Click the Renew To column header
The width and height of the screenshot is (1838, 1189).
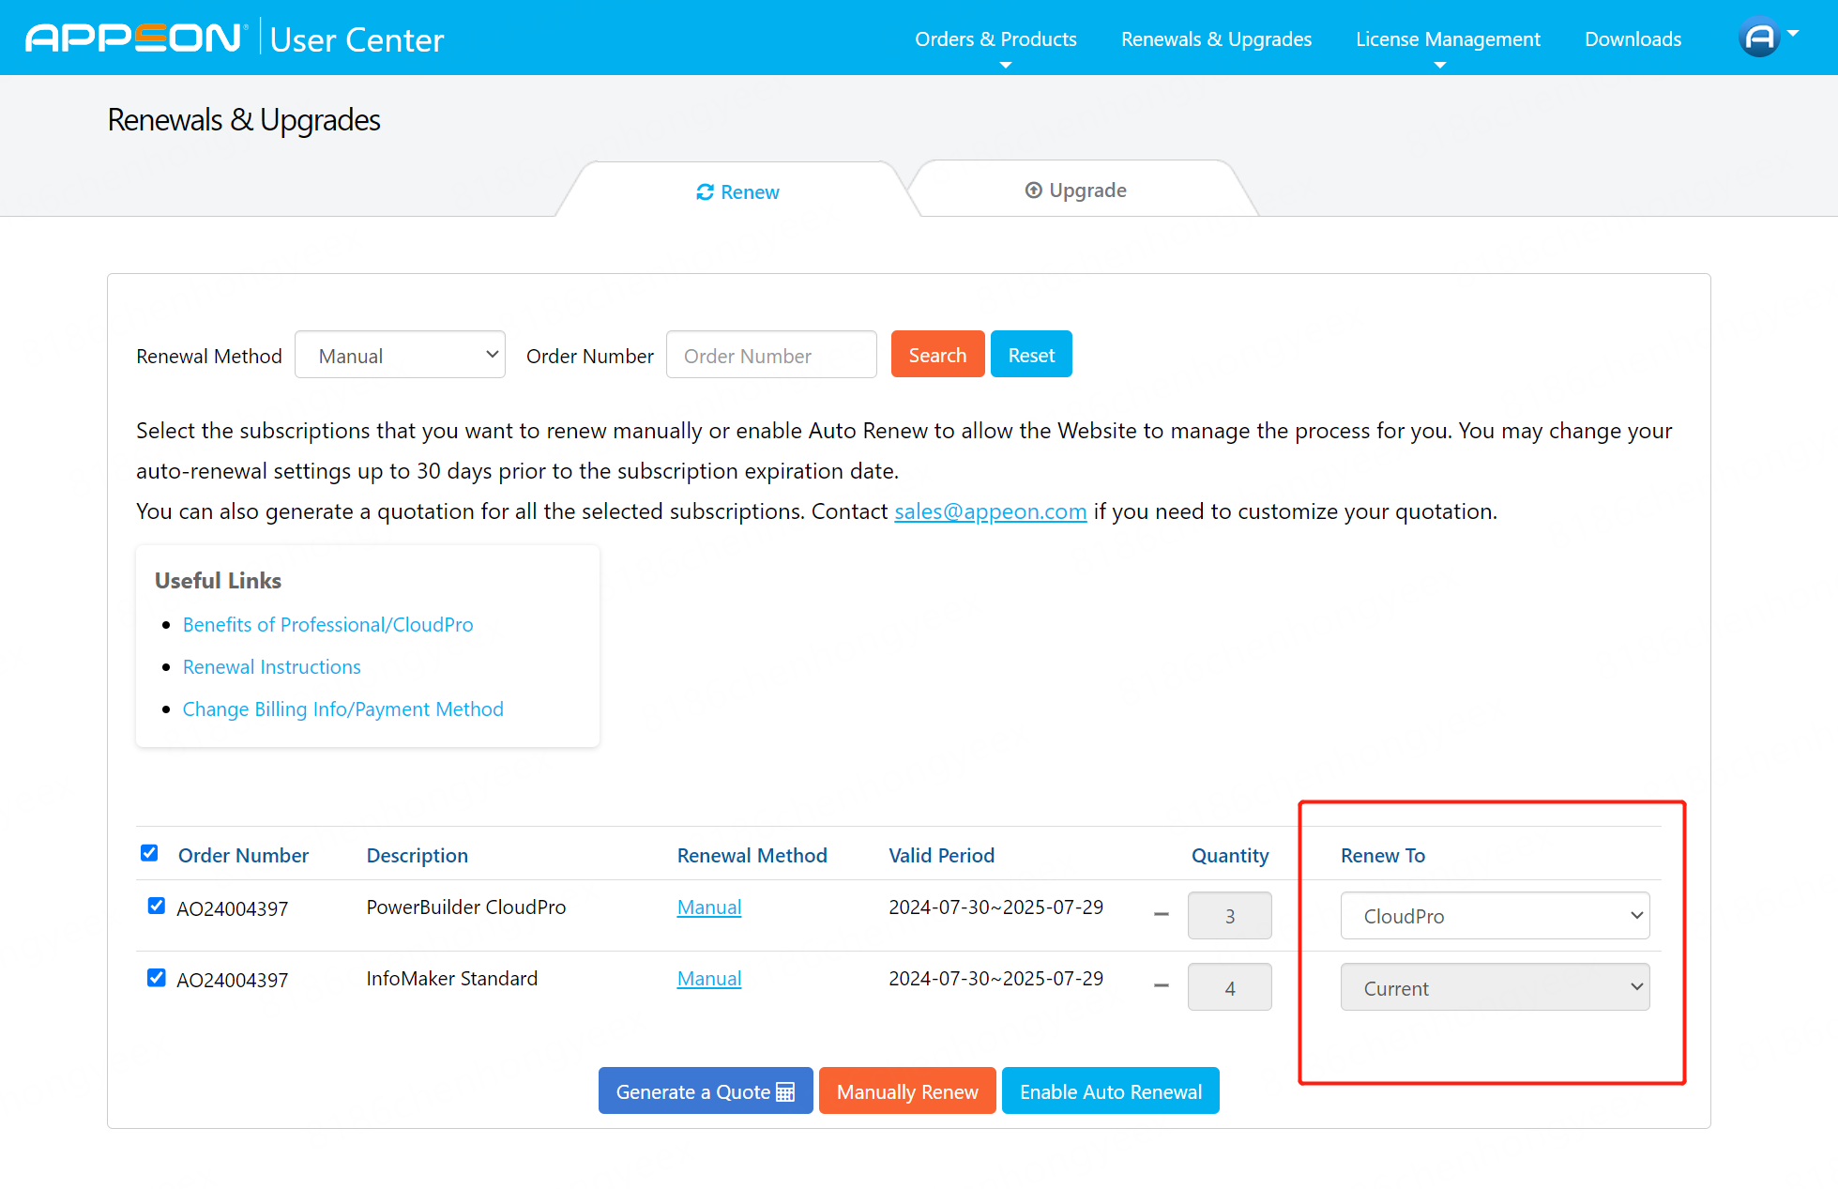coord(1383,856)
